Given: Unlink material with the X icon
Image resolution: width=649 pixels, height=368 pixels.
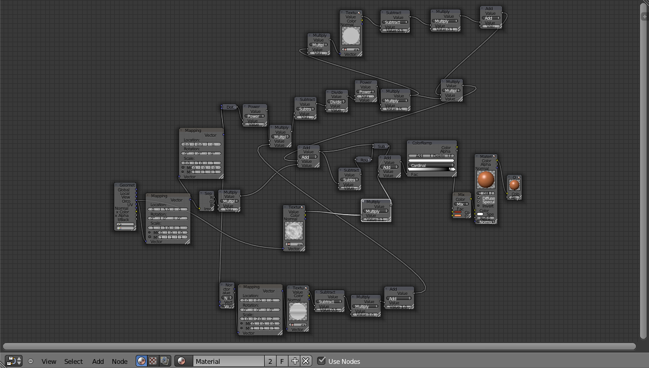Looking at the screenshot, I should pos(306,361).
